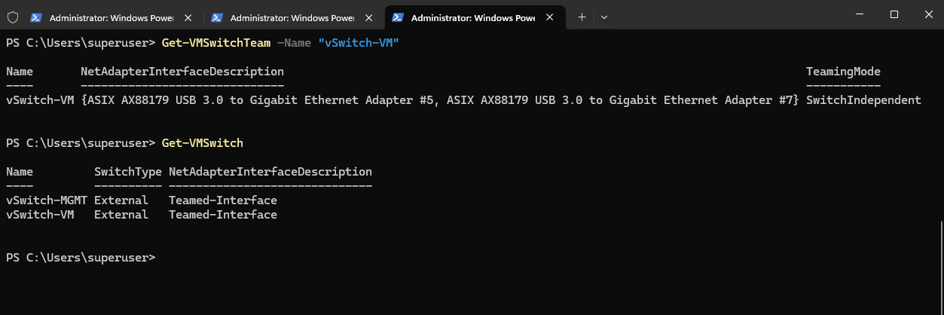
Task: Click the PowerShell icon on the active tab
Action: pos(397,17)
